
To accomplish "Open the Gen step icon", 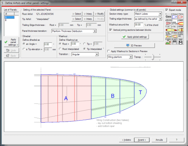I will tap(168, 16).
